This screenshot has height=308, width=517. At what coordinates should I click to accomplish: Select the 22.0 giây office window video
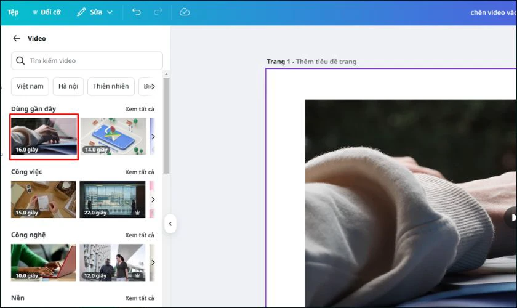113,200
